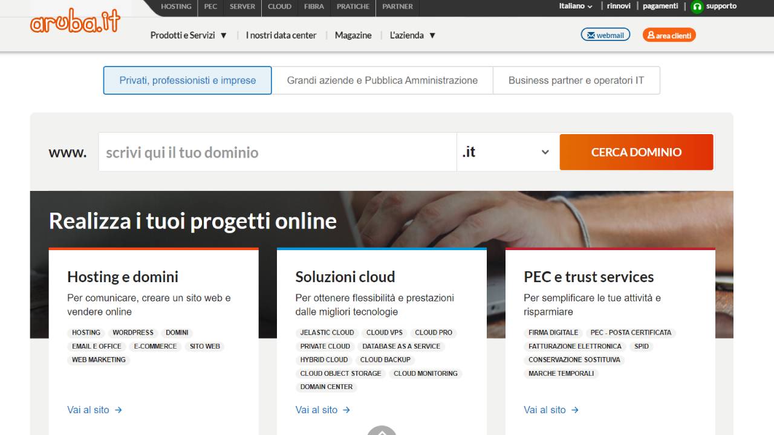Click the CLOUD BACKUP tag
Screen dimensions: 774x435
(385, 360)
